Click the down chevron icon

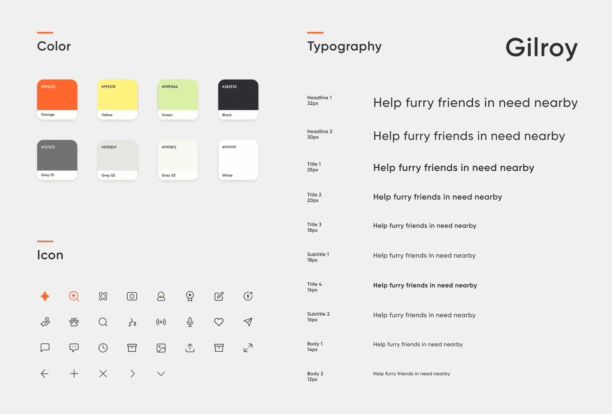(161, 374)
